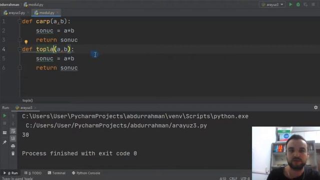
Task: Open Run panel settings gear
Action: 315,107
